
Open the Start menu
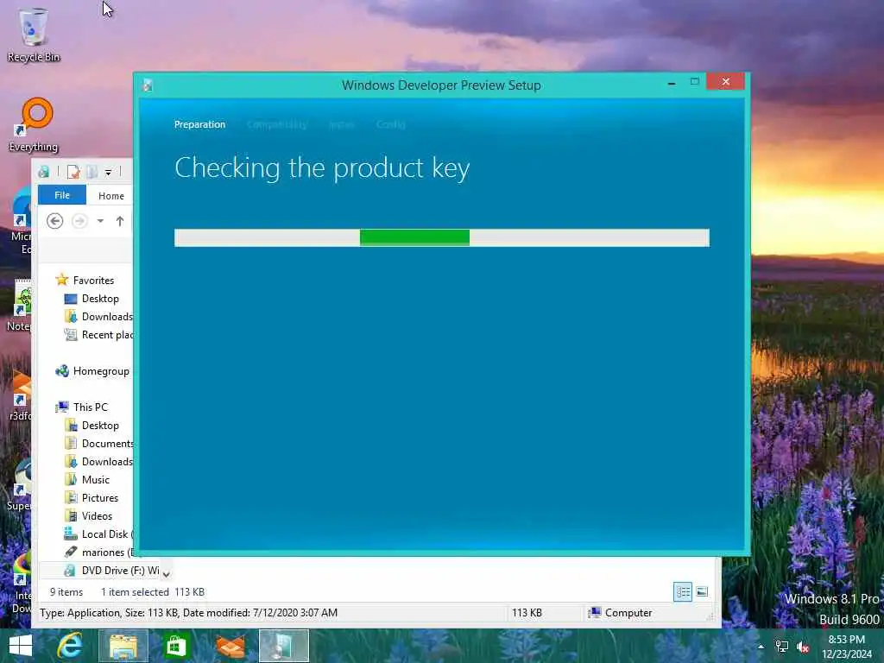point(21,646)
